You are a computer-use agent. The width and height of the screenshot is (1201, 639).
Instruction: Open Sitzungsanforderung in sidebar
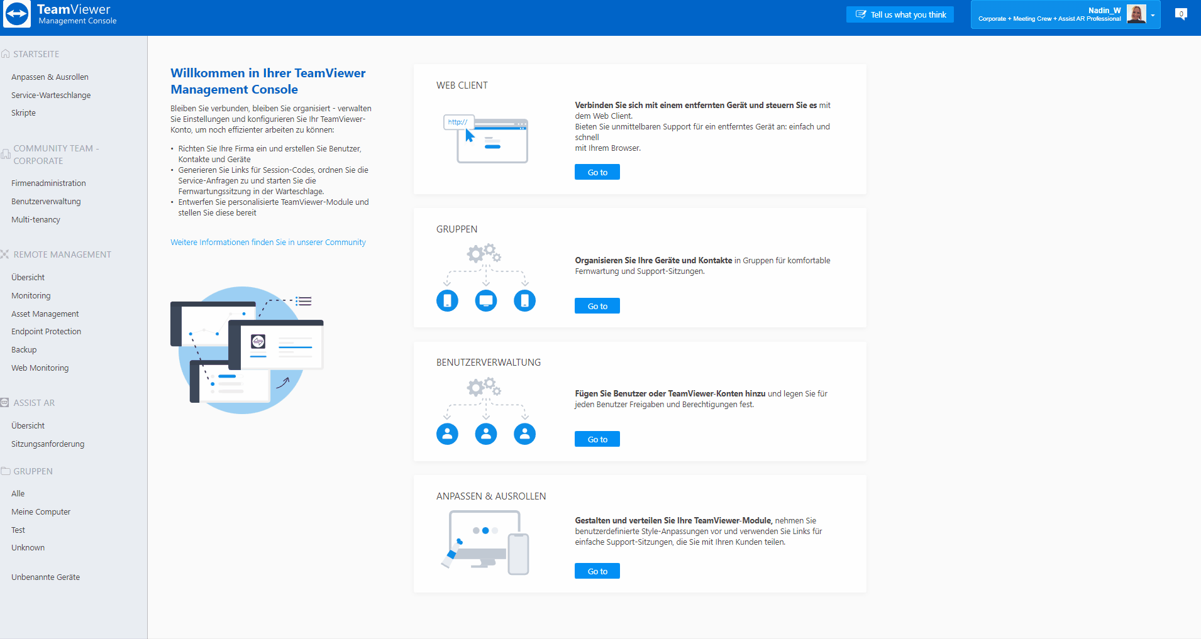[48, 444]
